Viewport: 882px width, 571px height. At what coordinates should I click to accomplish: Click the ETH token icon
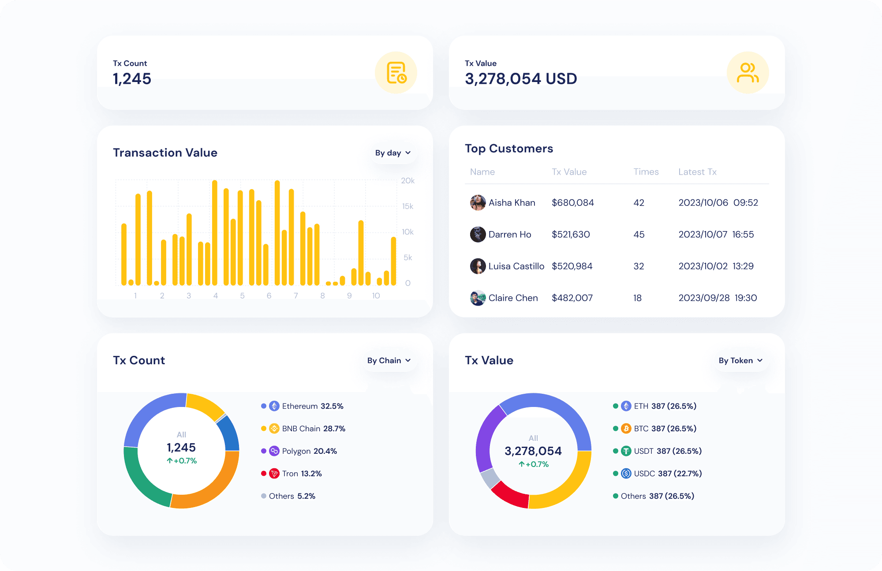pyautogui.click(x=626, y=406)
